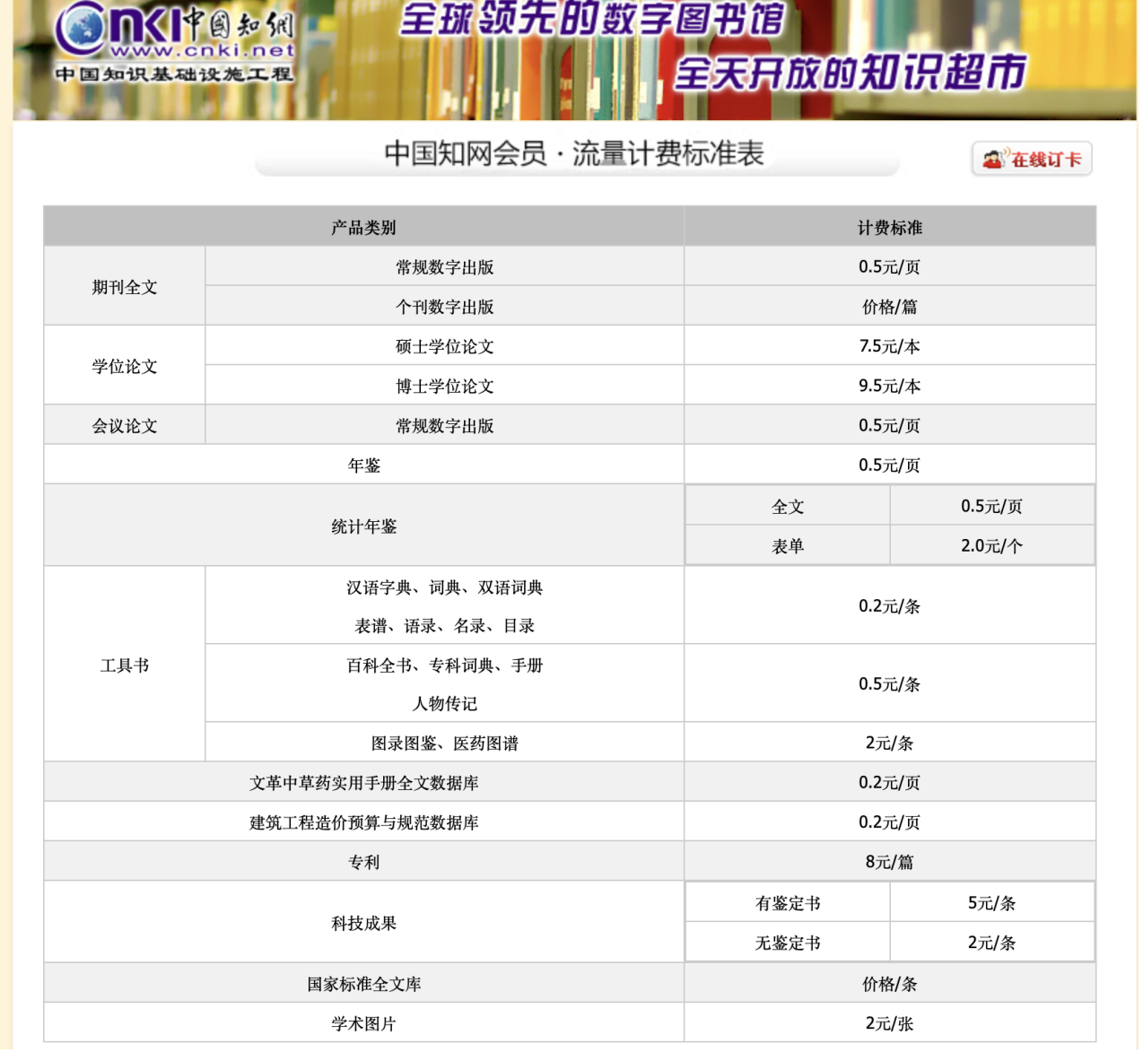Screen dimensions: 1143x1052
Task: Select the 科技成果 category cell
Action: tap(364, 923)
